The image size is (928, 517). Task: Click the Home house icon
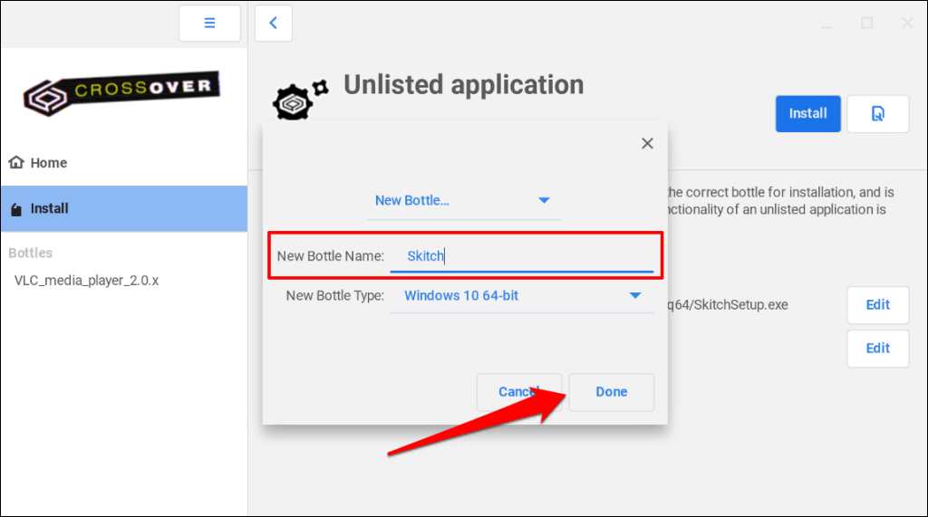click(x=16, y=162)
